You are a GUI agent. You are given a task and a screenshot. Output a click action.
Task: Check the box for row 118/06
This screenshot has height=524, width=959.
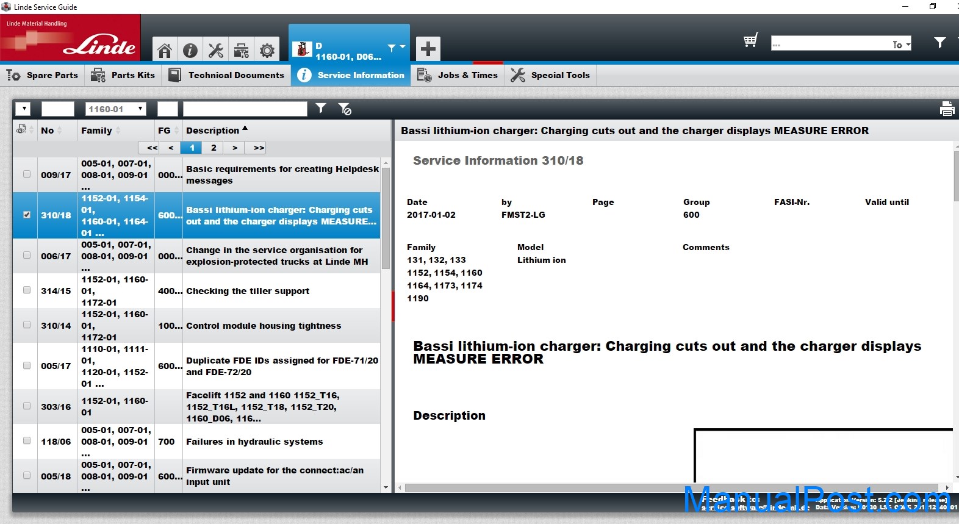[x=27, y=440]
